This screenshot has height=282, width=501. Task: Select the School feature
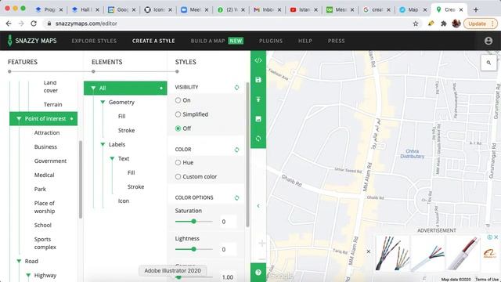43,225
